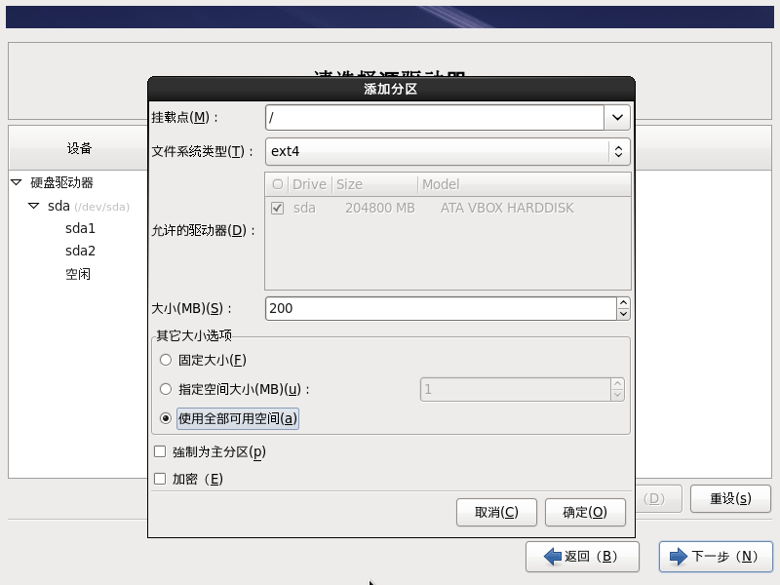This screenshot has width=780, height=585.
Task: Click the Size column header
Action: click(x=374, y=184)
